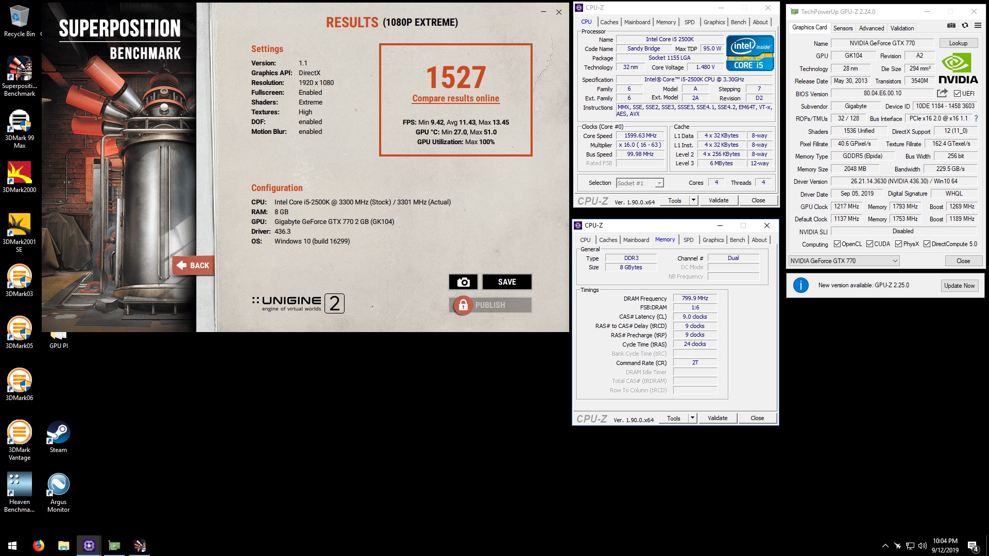Click the BACK button in Superposition

[193, 266]
